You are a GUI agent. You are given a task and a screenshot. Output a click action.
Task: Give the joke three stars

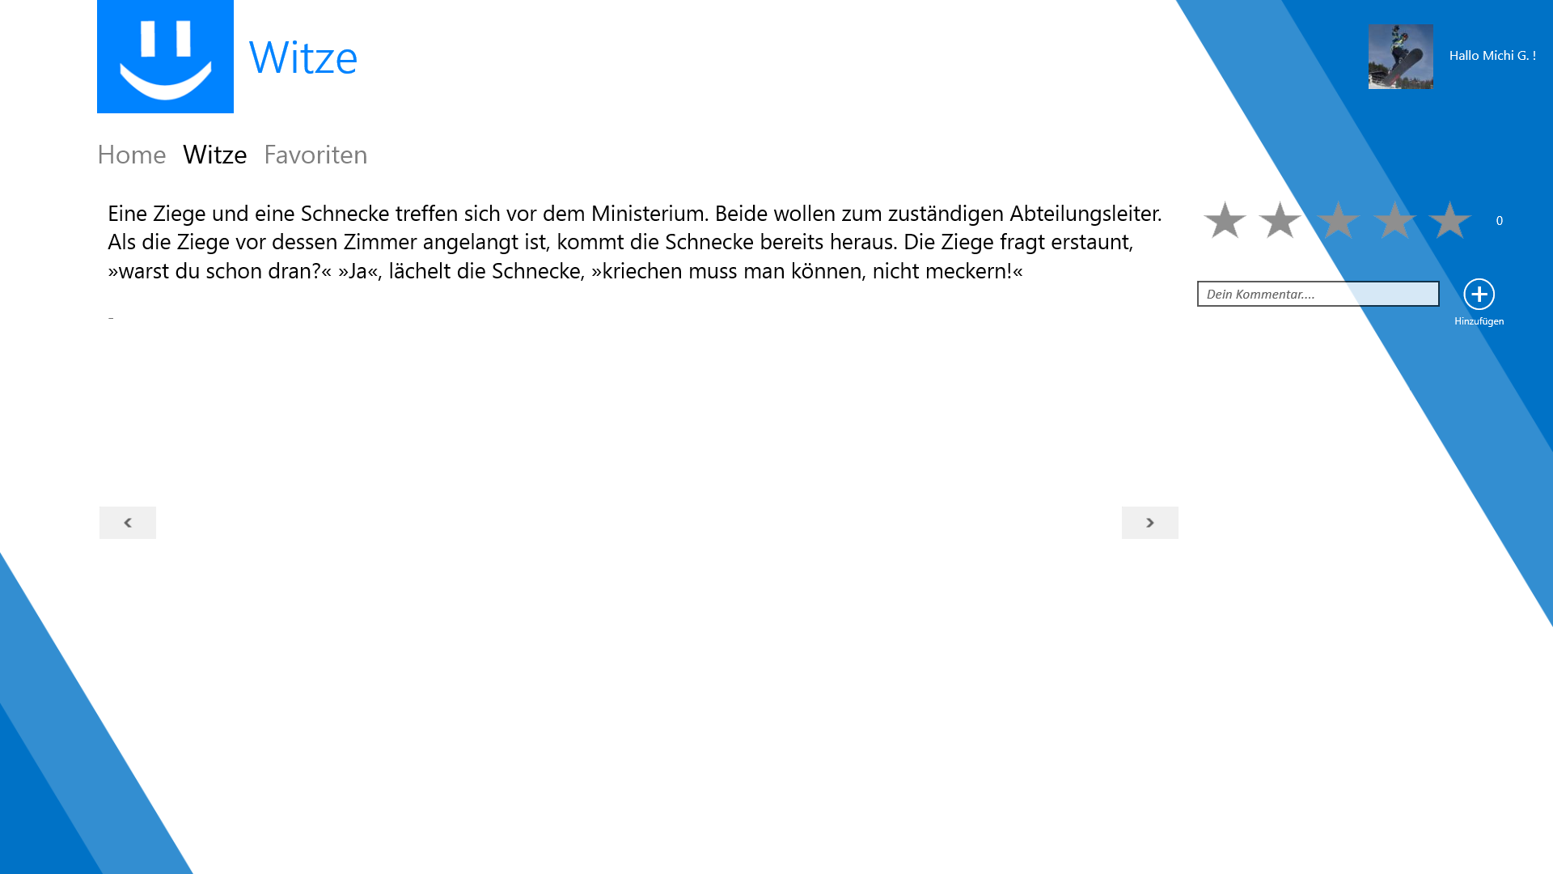point(1338,220)
